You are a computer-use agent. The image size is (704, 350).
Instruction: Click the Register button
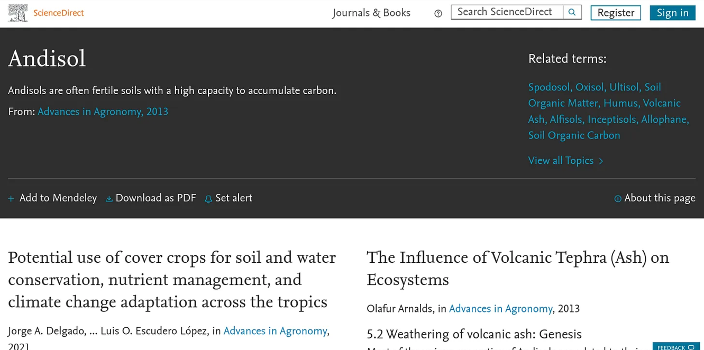click(616, 13)
